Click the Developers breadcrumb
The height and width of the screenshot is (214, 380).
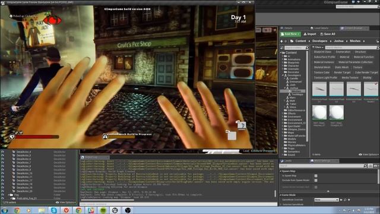[x=319, y=41]
